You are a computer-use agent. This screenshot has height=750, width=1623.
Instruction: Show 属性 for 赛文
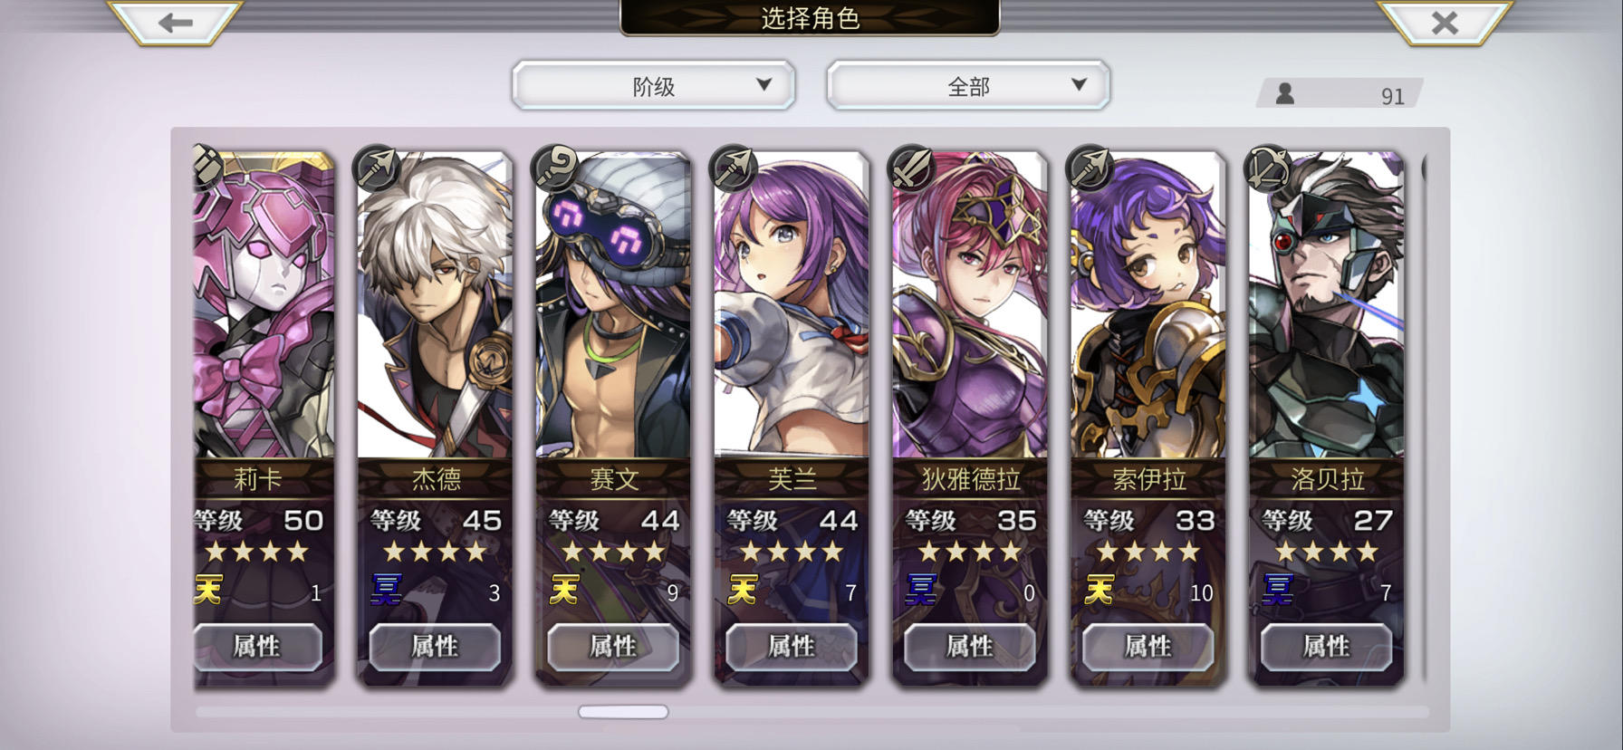tap(613, 647)
